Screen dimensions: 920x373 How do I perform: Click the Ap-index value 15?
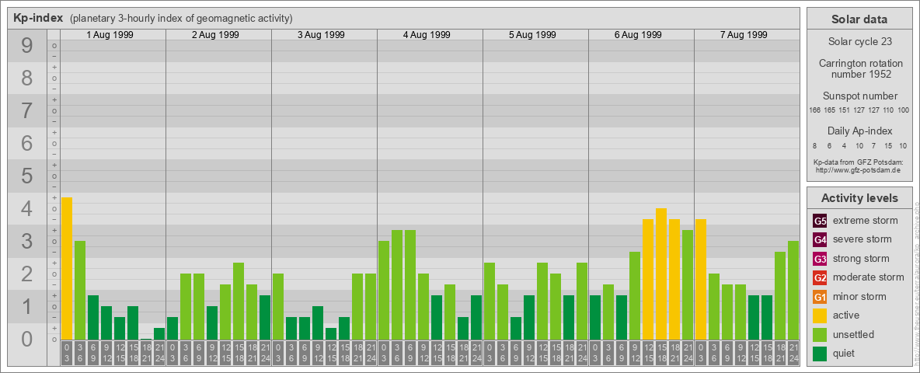(x=888, y=145)
